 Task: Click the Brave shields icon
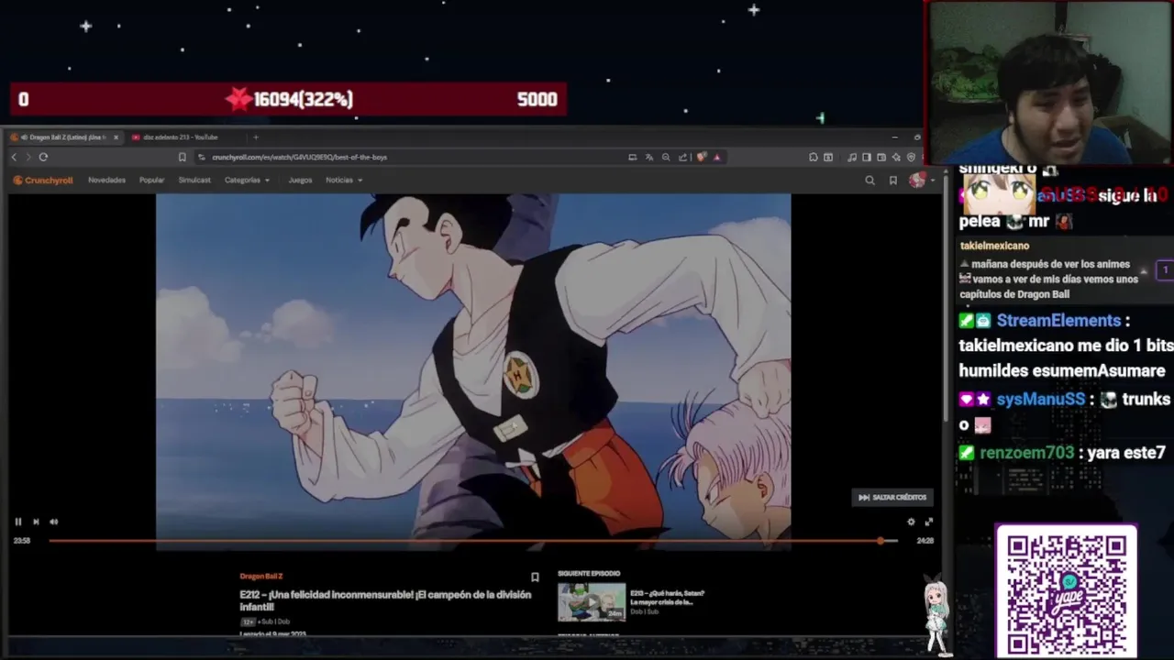[x=702, y=157]
